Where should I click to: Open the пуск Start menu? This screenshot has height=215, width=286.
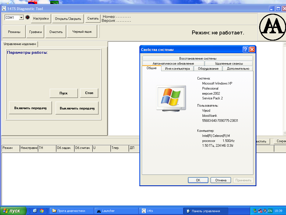coord(13,211)
